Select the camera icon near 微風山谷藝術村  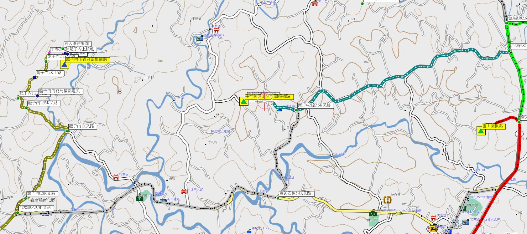tap(199, 38)
